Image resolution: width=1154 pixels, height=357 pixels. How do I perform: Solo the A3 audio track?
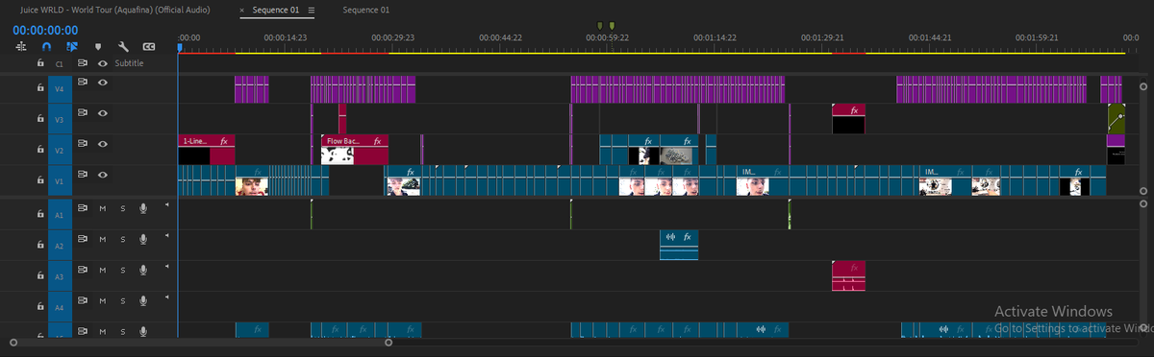(x=122, y=271)
